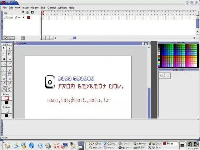Switch to F4lm task in taskbar

170,144
